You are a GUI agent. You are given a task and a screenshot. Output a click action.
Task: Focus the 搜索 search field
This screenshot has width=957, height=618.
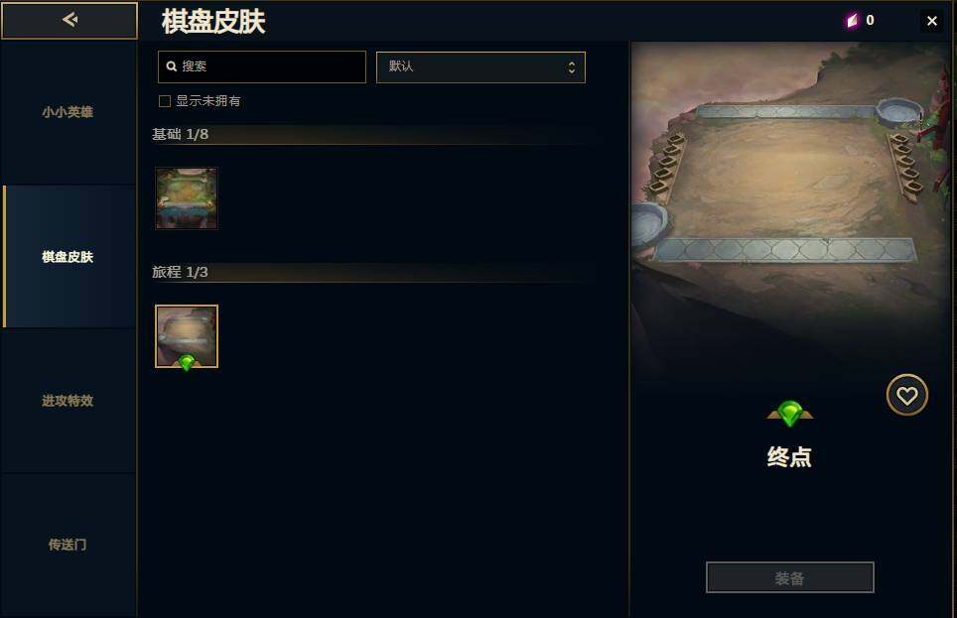click(x=262, y=67)
